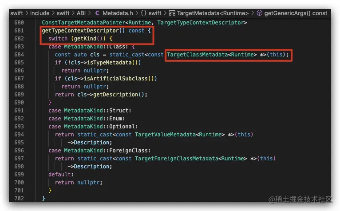Viewport: 340px width, 211px height.
Task: Click 'TargetClassMetadata' on line 684
Action: click(197, 55)
